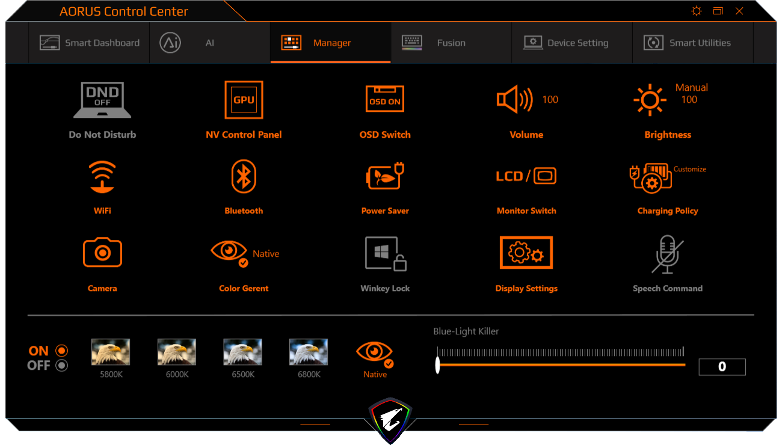Switch to the Smart Dashboard tab

click(x=89, y=43)
